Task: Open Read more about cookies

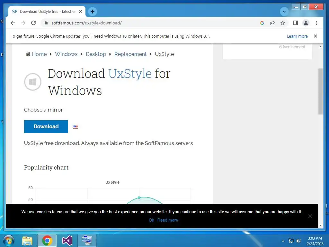Action: click(x=168, y=220)
